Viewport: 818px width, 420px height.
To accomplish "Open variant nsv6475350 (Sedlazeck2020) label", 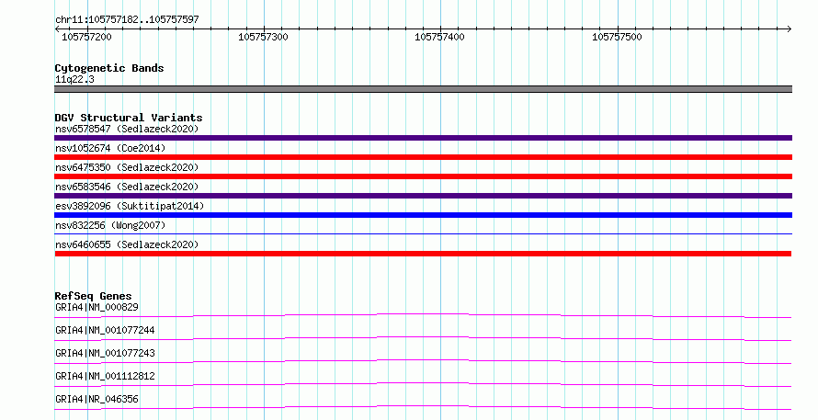I will pos(127,167).
